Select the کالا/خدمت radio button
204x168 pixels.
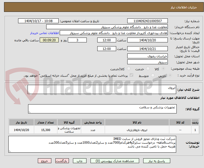point(129,69)
